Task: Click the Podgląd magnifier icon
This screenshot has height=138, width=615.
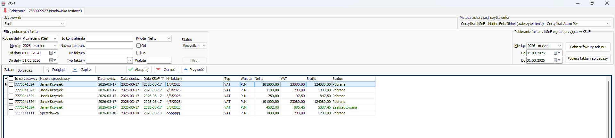Action: pos(48,70)
